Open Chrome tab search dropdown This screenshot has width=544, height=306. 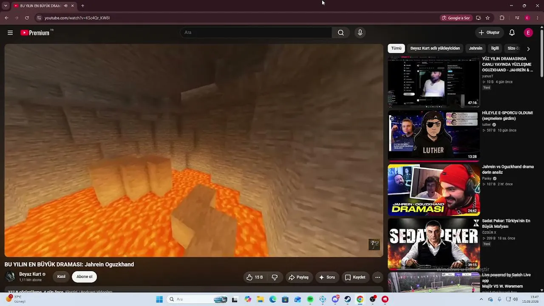pos(6,6)
